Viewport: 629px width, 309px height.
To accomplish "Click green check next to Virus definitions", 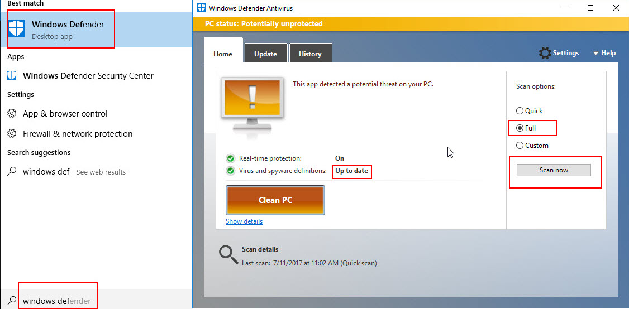I will (230, 171).
